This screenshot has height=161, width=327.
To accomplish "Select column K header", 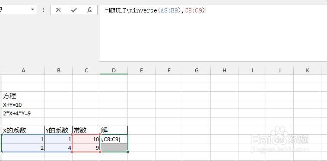I will 308,71.
